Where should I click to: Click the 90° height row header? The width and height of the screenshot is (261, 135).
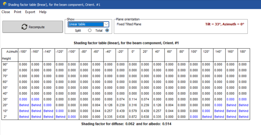[x=5, y=64]
